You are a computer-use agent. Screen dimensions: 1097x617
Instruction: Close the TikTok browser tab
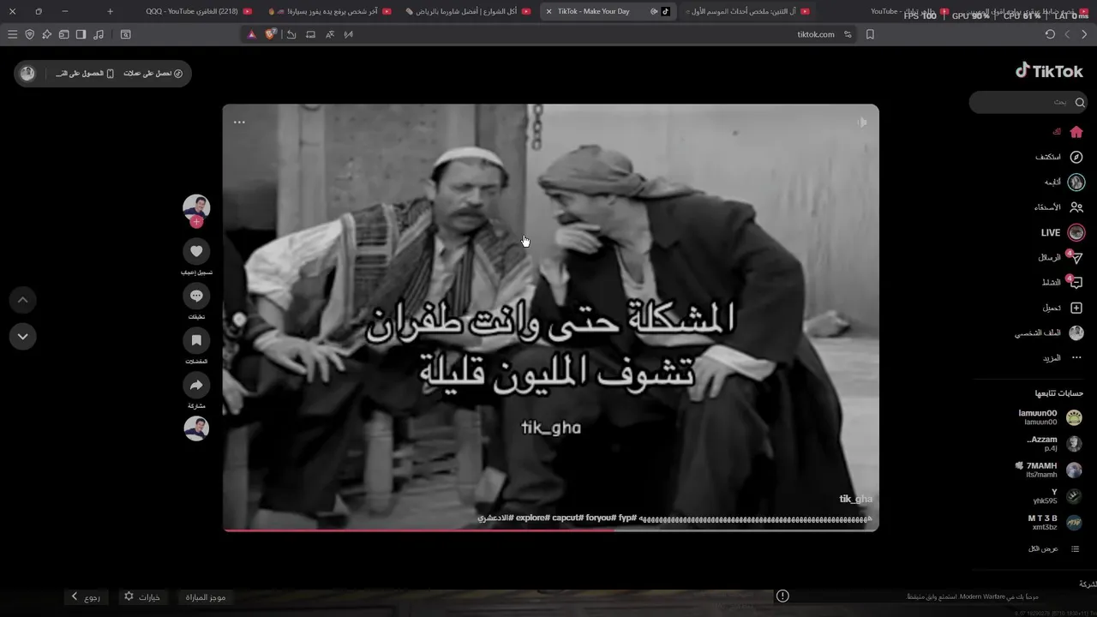(x=549, y=11)
